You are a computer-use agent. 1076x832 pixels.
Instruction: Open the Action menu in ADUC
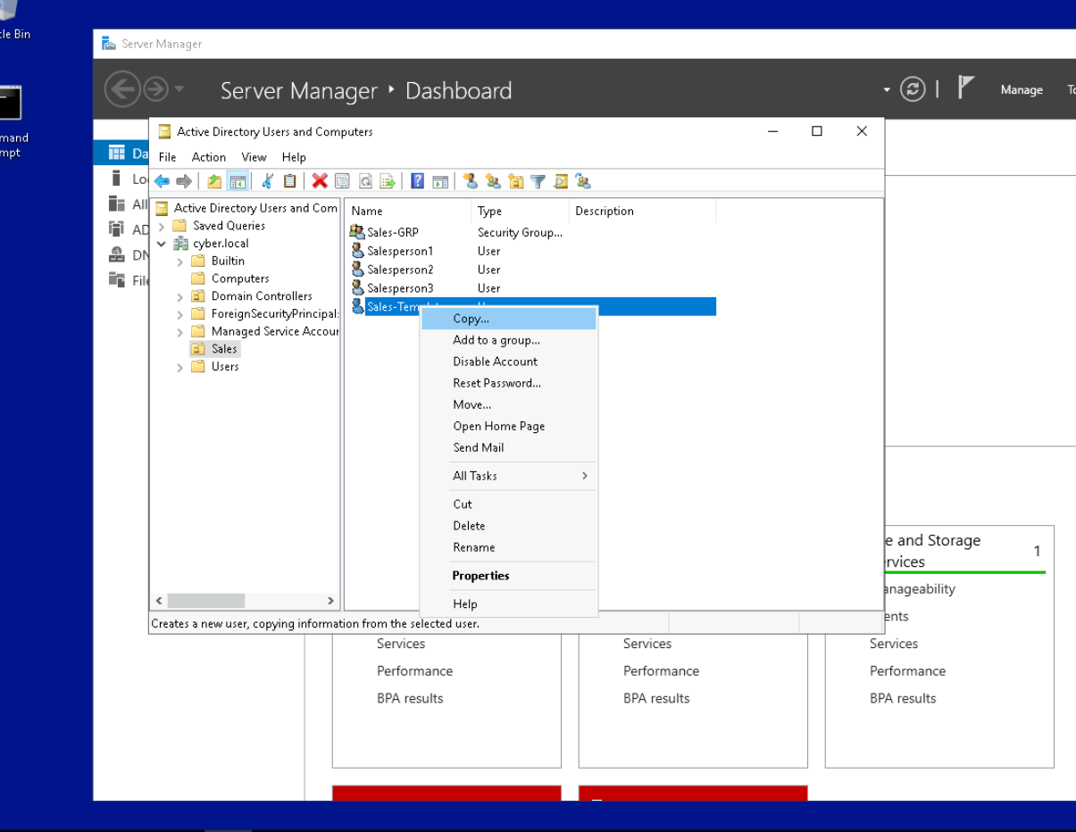pyautogui.click(x=209, y=157)
